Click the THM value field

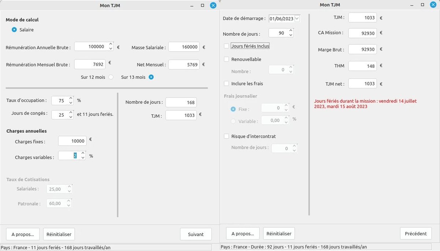(x=362, y=66)
